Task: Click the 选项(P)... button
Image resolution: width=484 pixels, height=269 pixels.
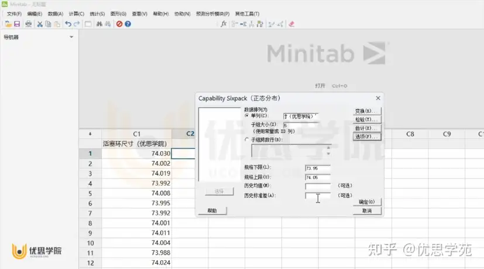Action: [x=367, y=137]
